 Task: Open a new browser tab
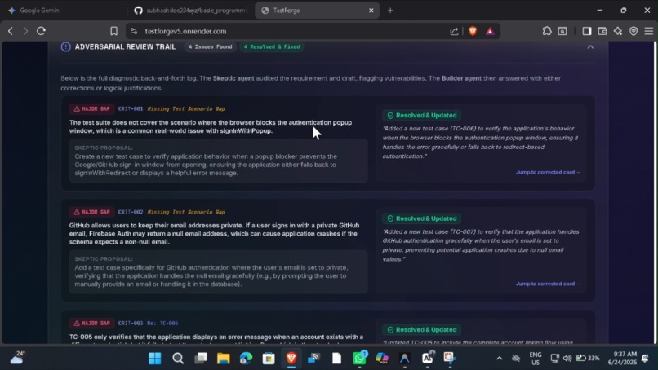tap(390, 11)
